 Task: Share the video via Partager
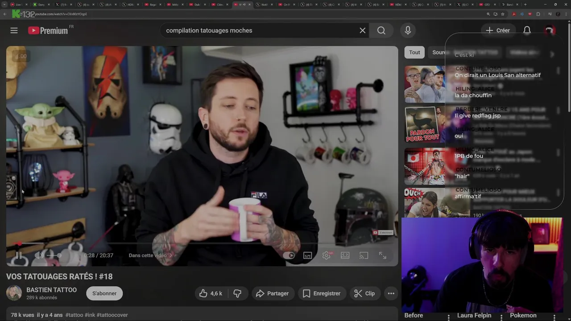[272, 293]
